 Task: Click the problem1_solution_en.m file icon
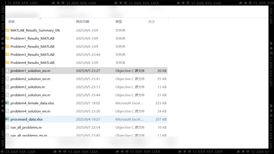coord(7,71)
